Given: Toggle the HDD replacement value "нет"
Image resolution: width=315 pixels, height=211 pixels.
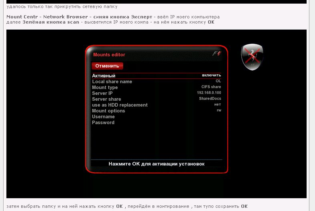Looking at the screenshot, I should tap(217, 105).
